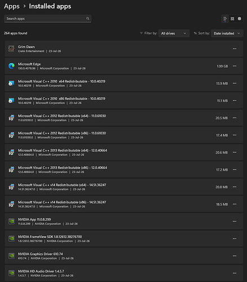
Task: Open the Date installed sort dropdown
Action: tap(227, 33)
